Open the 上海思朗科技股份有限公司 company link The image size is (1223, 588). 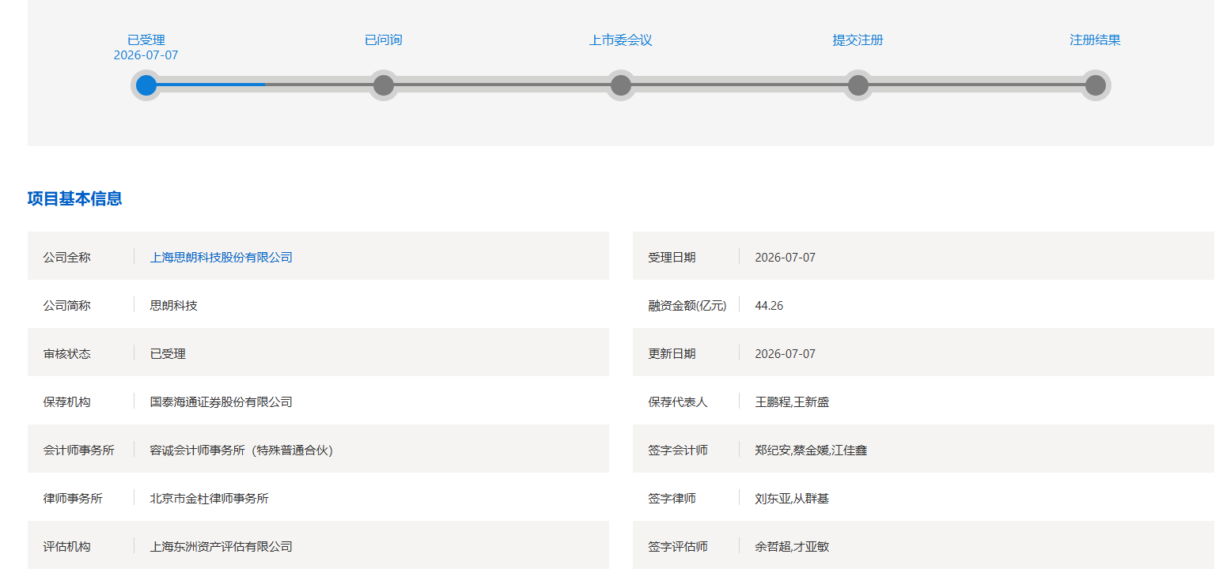222,258
